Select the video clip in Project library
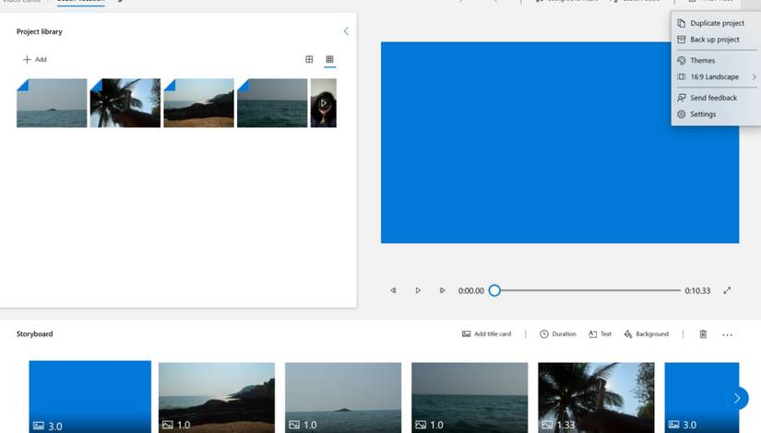The image size is (761, 433). click(x=323, y=103)
